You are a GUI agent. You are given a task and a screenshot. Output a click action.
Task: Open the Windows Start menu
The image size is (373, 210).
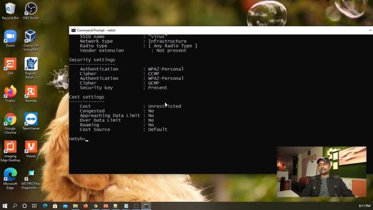[5, 206]
